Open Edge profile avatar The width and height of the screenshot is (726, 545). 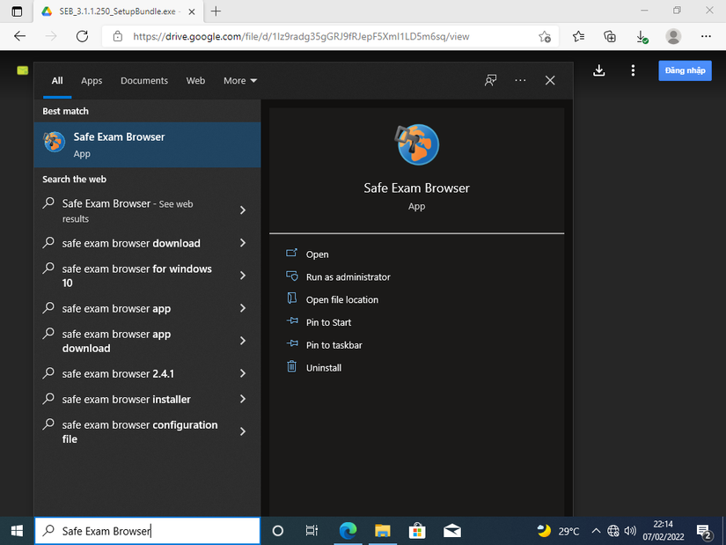click(673, 36)
